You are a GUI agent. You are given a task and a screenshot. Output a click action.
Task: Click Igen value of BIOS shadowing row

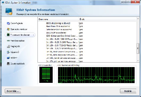click(x=81, y=23)
